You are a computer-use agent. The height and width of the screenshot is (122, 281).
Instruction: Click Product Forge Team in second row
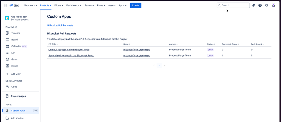coord(180,56)
